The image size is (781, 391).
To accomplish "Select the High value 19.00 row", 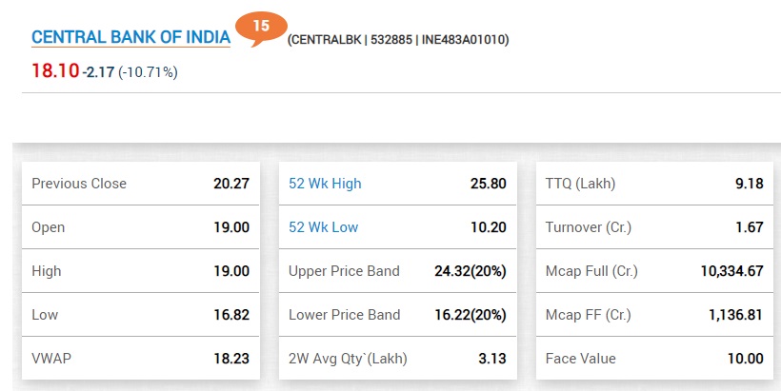I will coord(141,271).
